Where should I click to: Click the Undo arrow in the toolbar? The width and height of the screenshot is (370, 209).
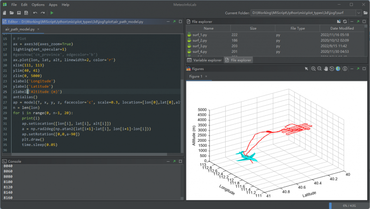click(x=35, y=13)
